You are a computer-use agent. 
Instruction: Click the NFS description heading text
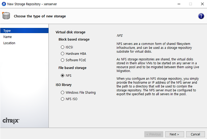point(120,36)
